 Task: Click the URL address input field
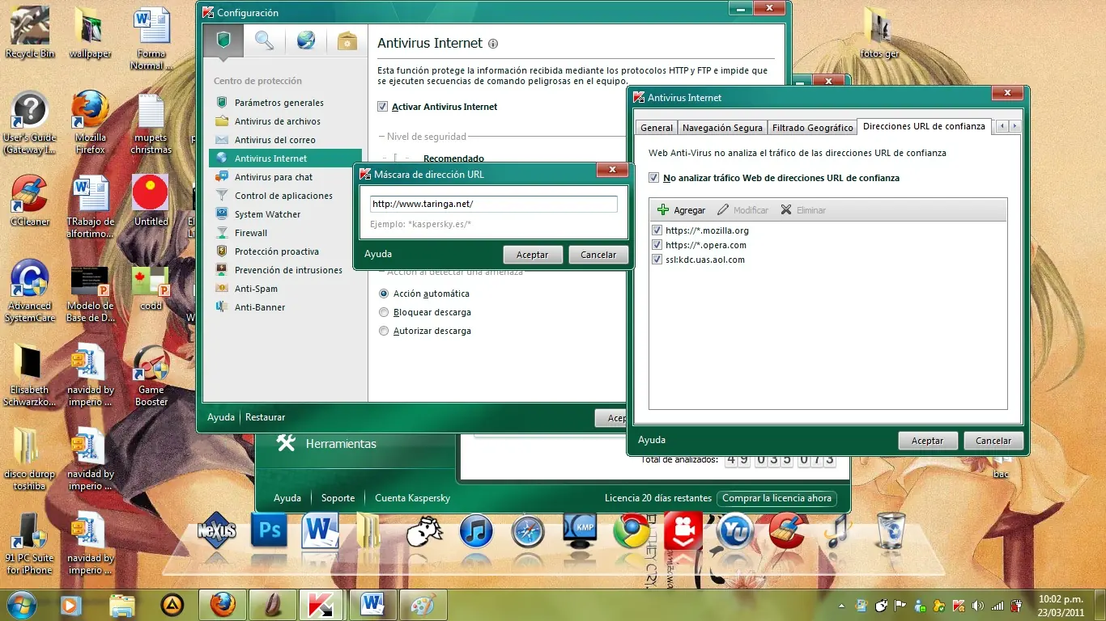(x=493, y=205)
